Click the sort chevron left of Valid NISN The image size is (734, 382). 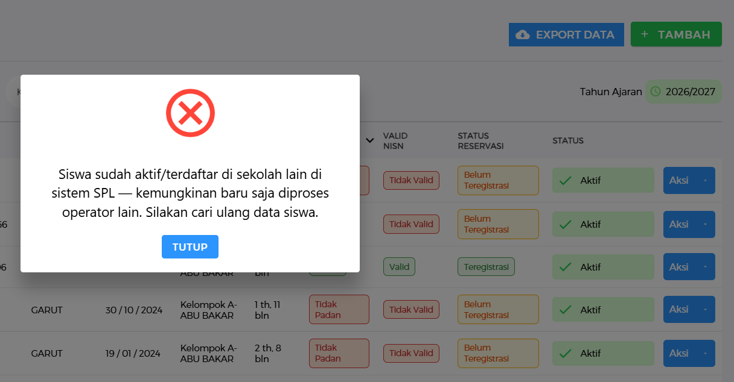click(x=370, y=140)
